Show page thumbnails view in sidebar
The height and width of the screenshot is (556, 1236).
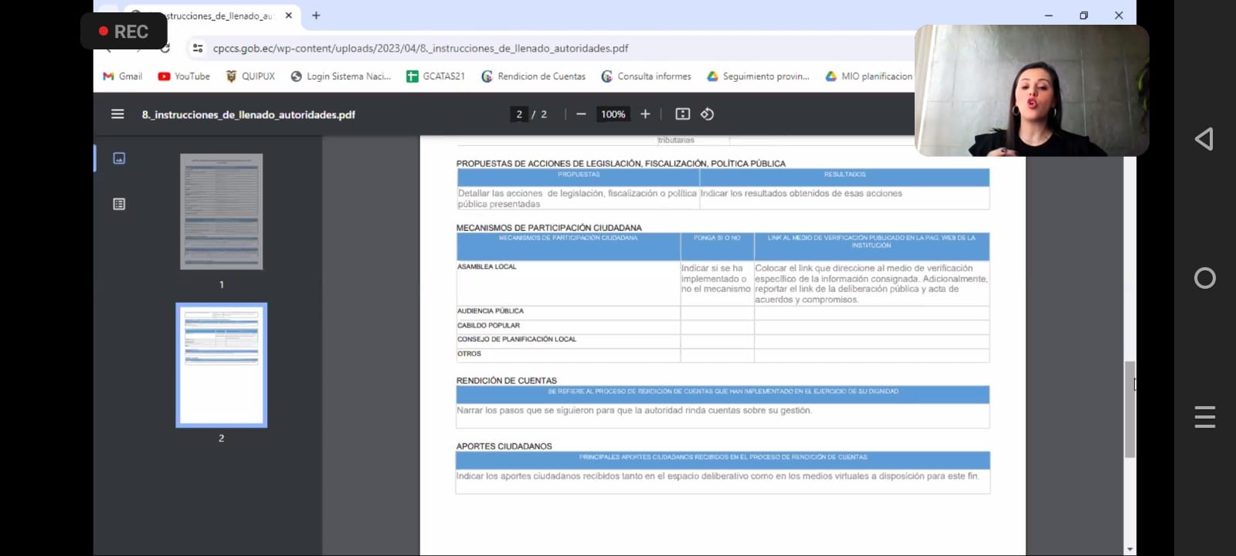(x=119, y=158)
